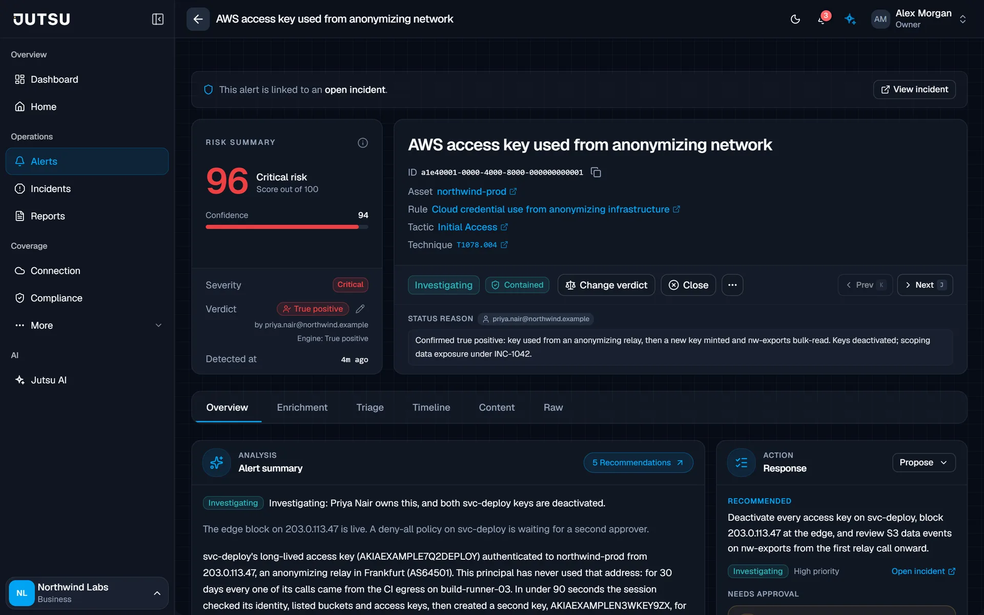Open Connection under Coverage
Viewport: 984px width, 615px height.
point(87,271)
